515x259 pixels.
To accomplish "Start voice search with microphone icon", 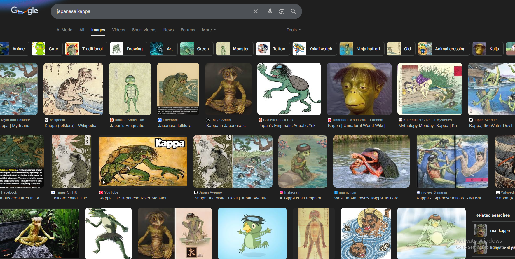I will pos(270,11).
